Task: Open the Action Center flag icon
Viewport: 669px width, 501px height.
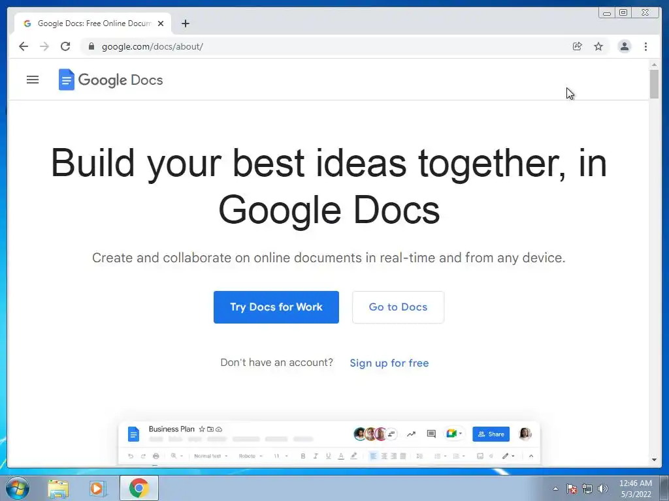Action: 572,489
